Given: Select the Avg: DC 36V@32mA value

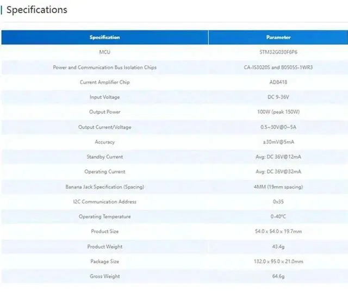Looking at the screenshot, I should 278,172.
